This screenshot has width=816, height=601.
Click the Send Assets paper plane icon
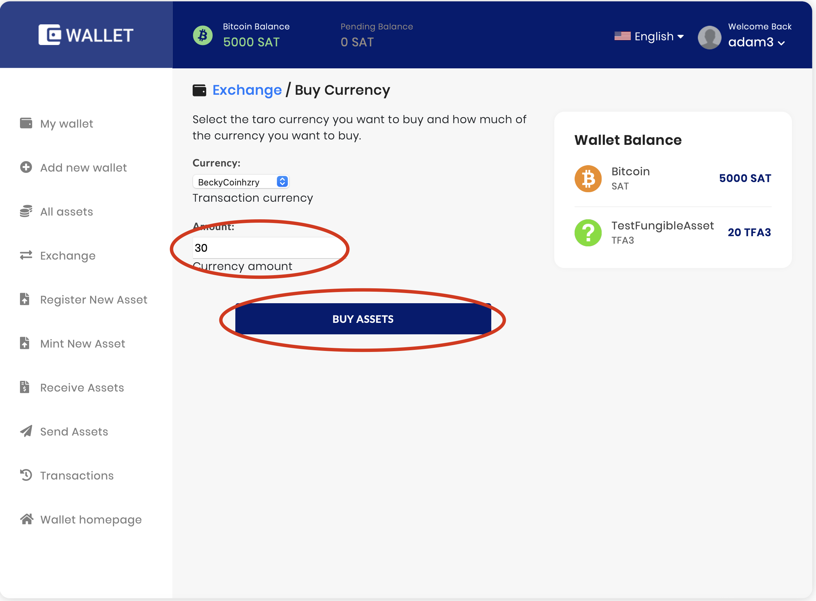(26, 431)
